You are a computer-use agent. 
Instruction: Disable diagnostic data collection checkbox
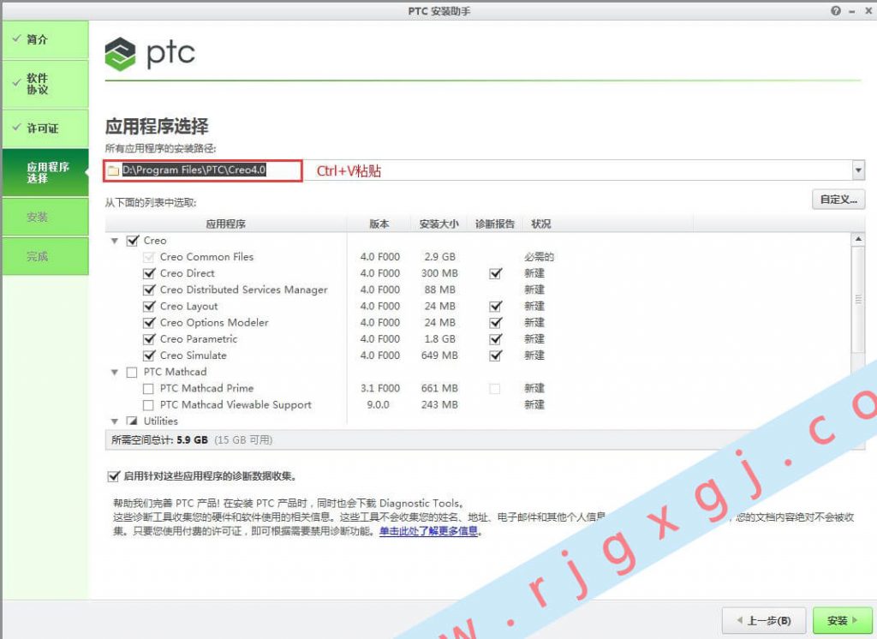pos(114,476)
